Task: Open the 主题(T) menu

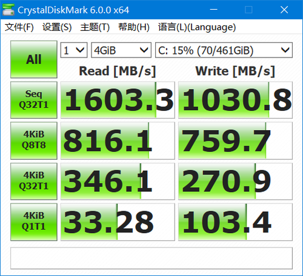Action: click(95, 27)
